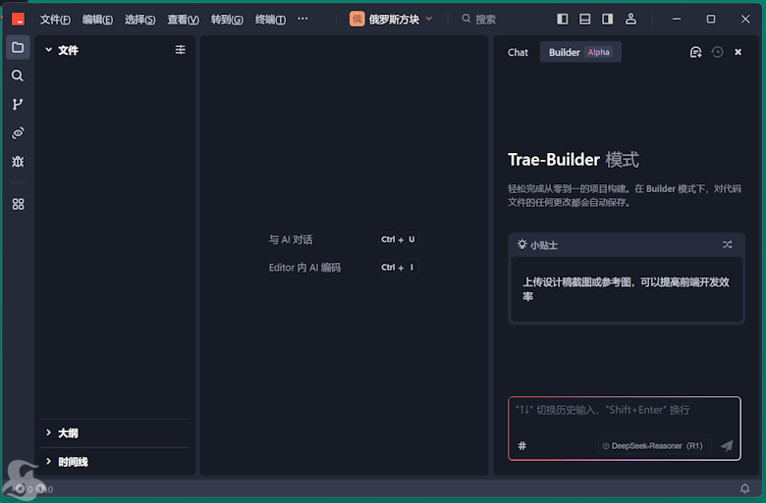Open the Debug bug icon
Viewport: 766px width, 503px height.
(18, 162)
